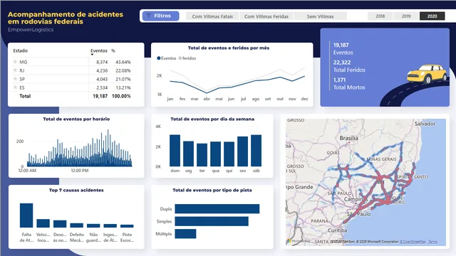Select the Deso... às no... cause bar
Screen dimensions: 456x256
60,223
